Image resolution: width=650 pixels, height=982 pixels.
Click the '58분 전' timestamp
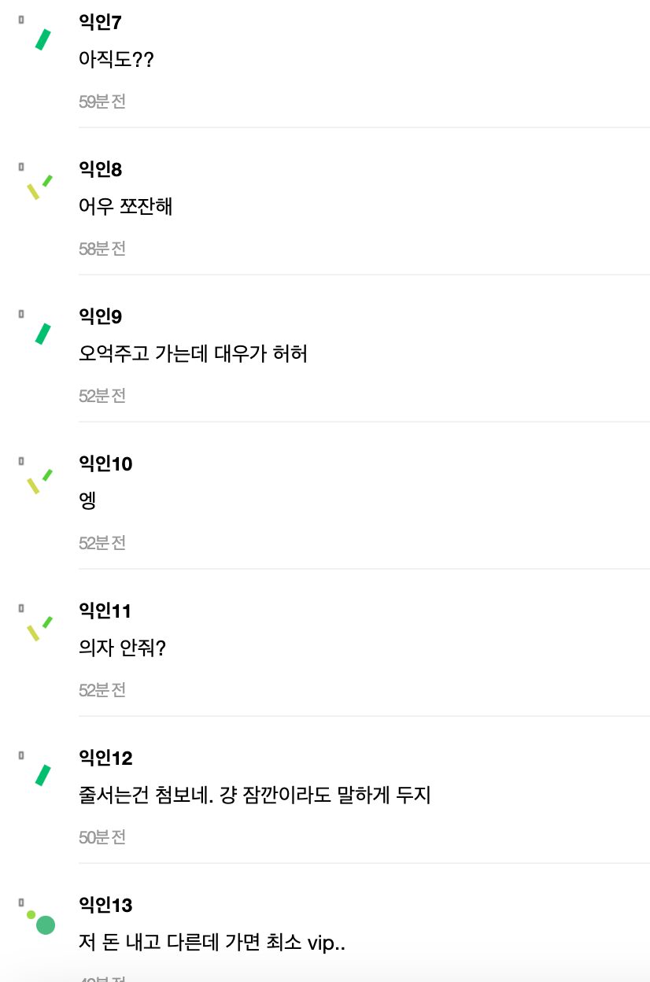[102, 249]
